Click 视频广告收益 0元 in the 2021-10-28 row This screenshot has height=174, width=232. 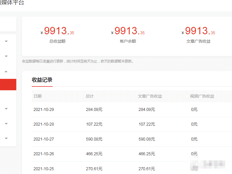(x=194, y=124)
